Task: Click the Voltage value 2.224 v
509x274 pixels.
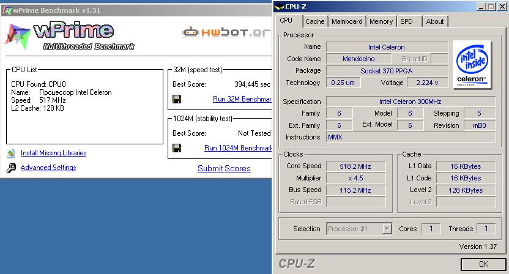Action: 427,83
